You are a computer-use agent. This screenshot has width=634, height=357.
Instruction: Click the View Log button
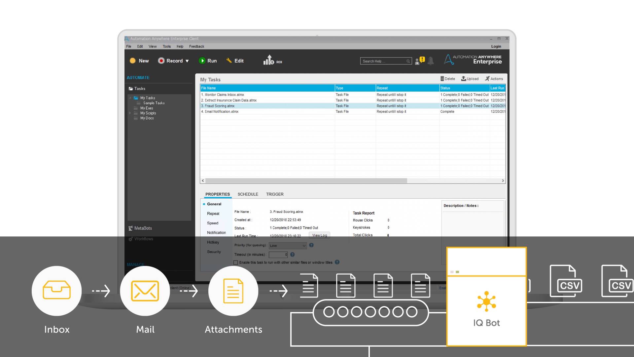(319, 235)
